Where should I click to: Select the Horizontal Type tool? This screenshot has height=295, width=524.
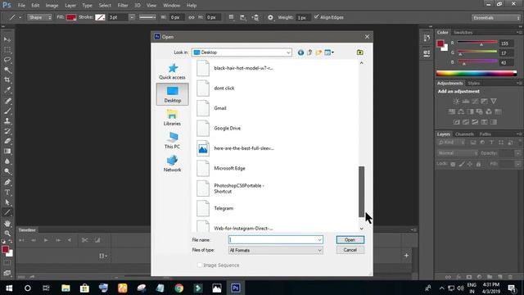coord(7,193)
